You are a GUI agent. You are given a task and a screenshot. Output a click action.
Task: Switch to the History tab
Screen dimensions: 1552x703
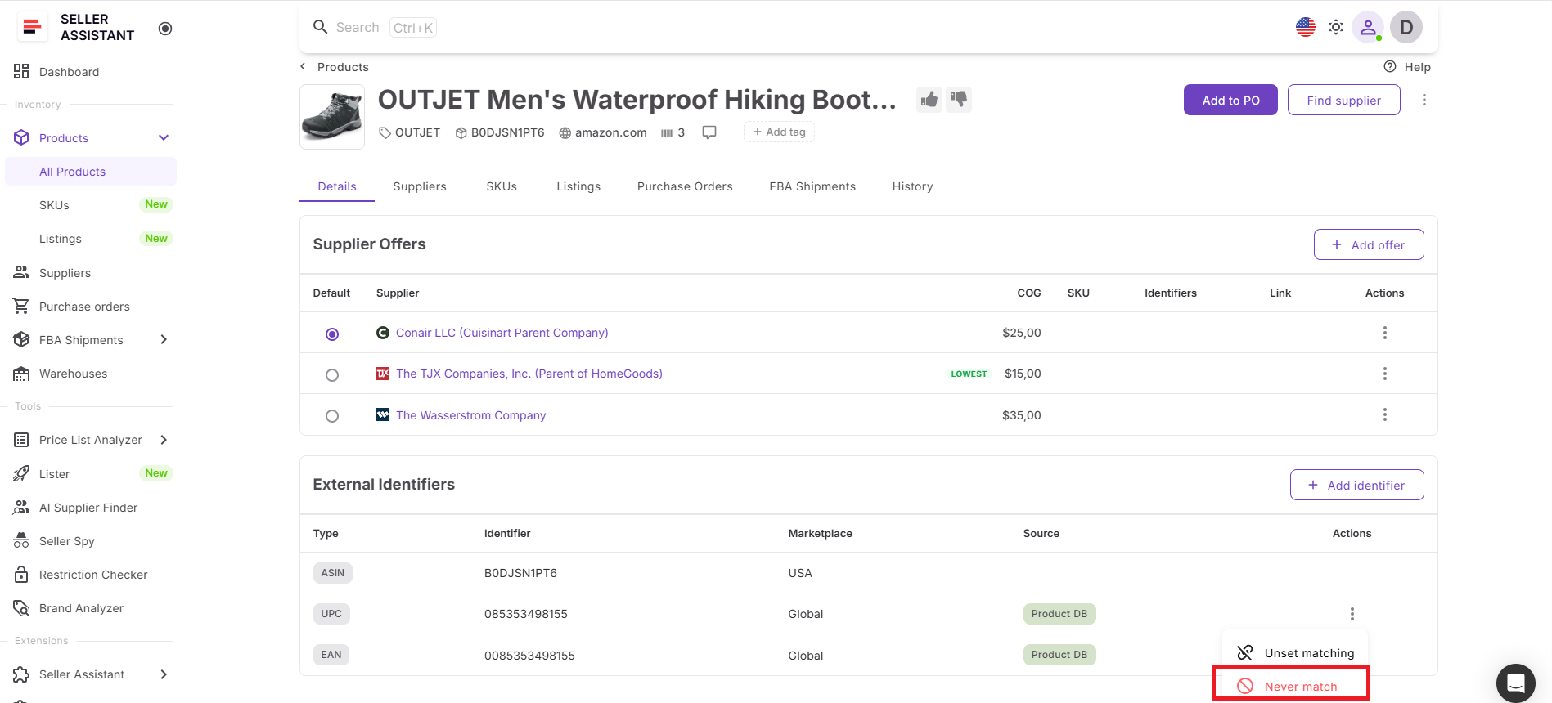point(912,186)
